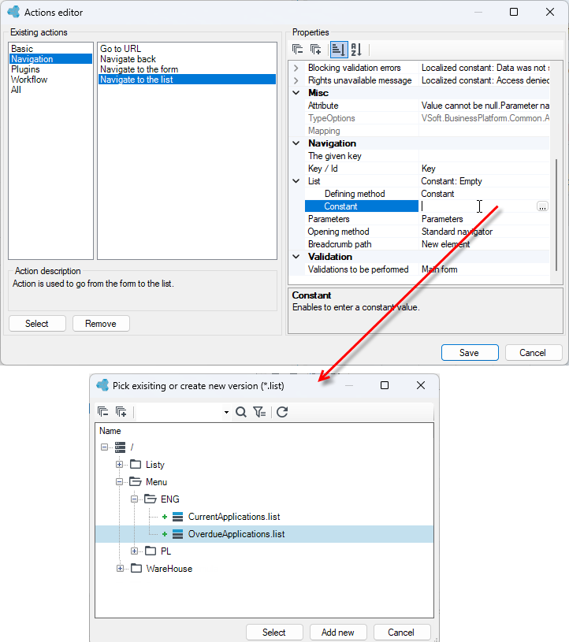569x642 pixels.
Task: Select the Plugins action category
Action: pos(50,69)
